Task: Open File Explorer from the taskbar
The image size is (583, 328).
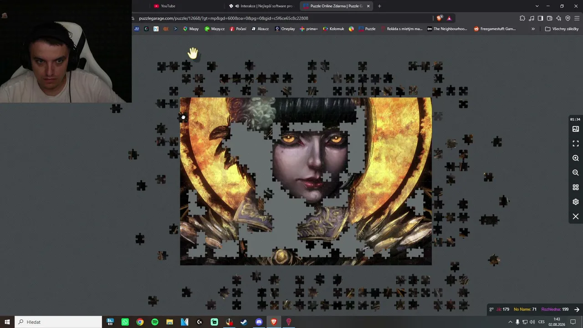Action: (169, 322)
